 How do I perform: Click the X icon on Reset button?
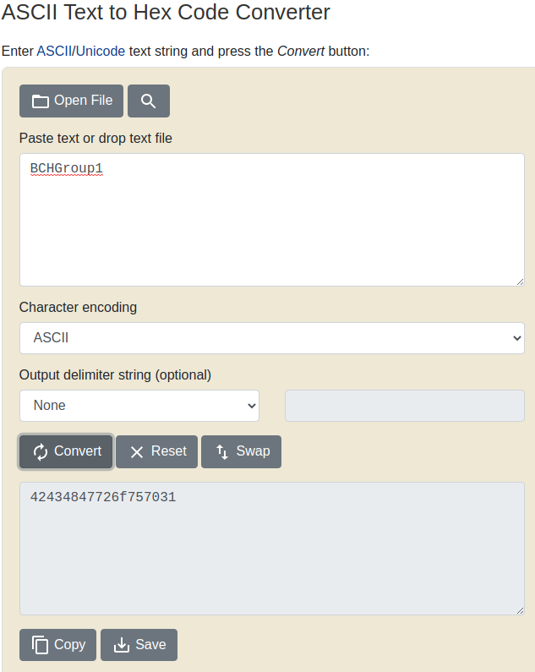[x=137, y=452]
